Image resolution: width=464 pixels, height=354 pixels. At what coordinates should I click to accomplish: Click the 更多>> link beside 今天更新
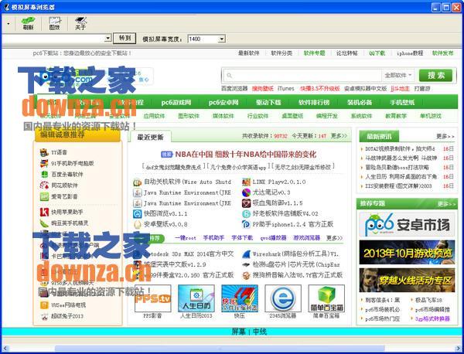339,136
